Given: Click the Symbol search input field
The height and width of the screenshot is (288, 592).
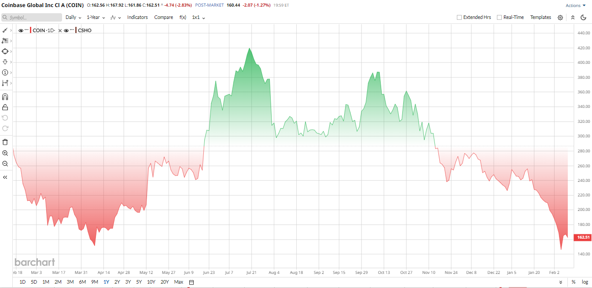Looking at the screenshot, I should click(x=32, y=17).
